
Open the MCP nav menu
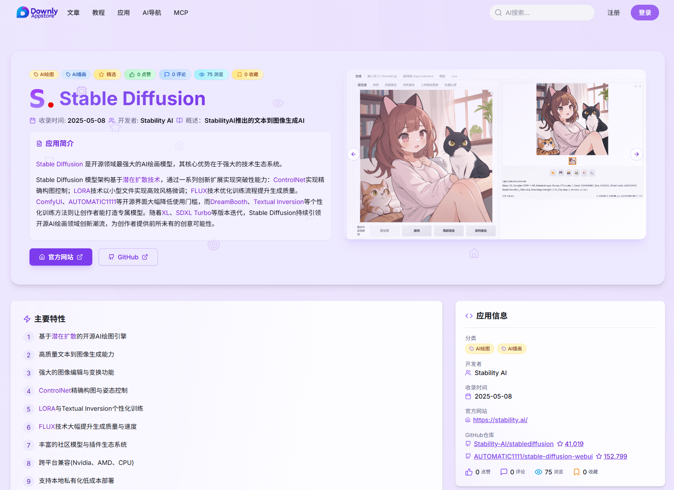[x=181, y=13]
